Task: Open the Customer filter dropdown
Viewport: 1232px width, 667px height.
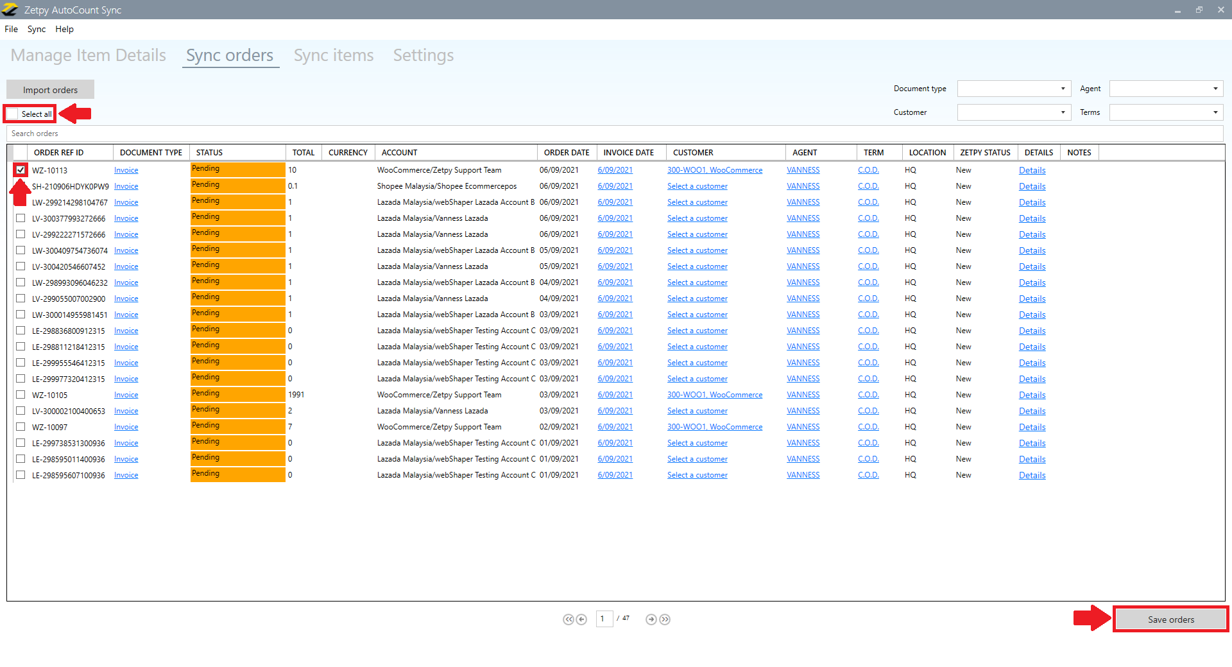Action: click(x=1014, y=112)
